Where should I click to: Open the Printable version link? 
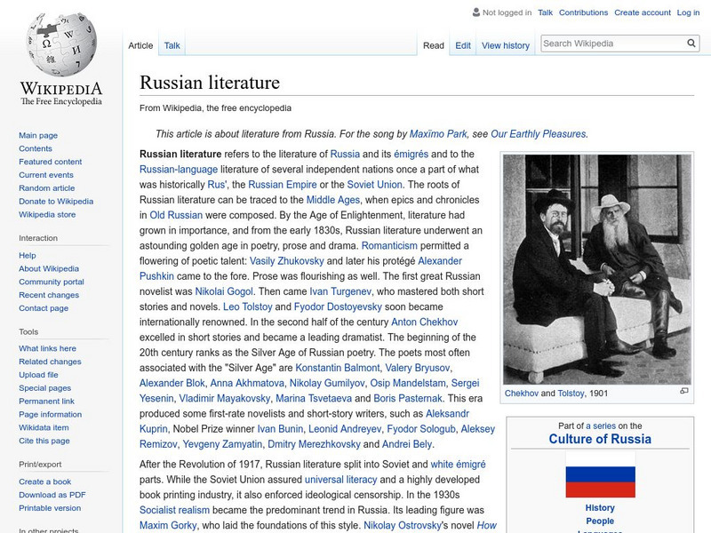pyautogui.click(x=50, y=507)
